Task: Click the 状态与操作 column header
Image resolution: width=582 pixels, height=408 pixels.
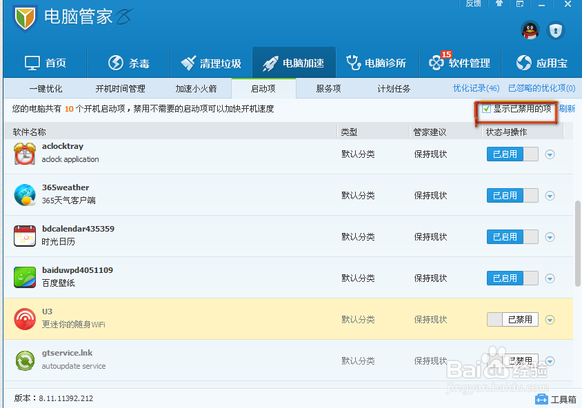Action: click(x=506, y=132)
